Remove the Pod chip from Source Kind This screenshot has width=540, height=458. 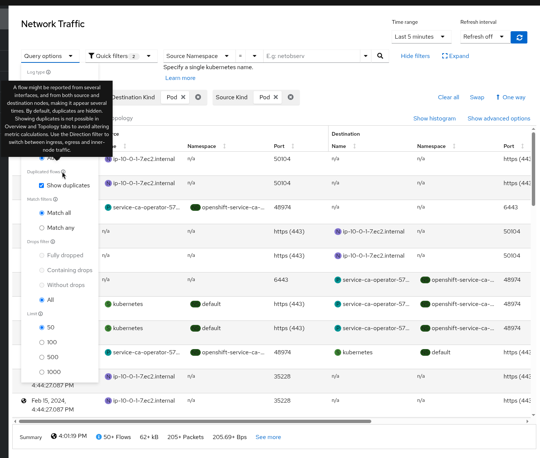(x=276, y=97)
